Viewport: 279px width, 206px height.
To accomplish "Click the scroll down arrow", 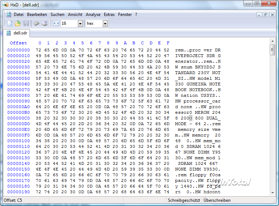I will 273,193.
